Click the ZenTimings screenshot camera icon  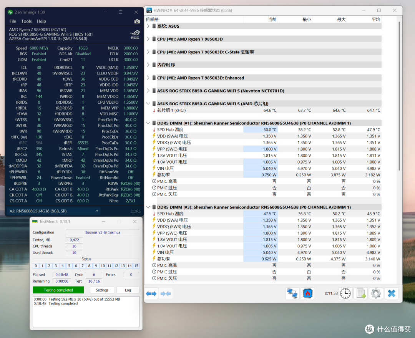click(x=137, y=22)
